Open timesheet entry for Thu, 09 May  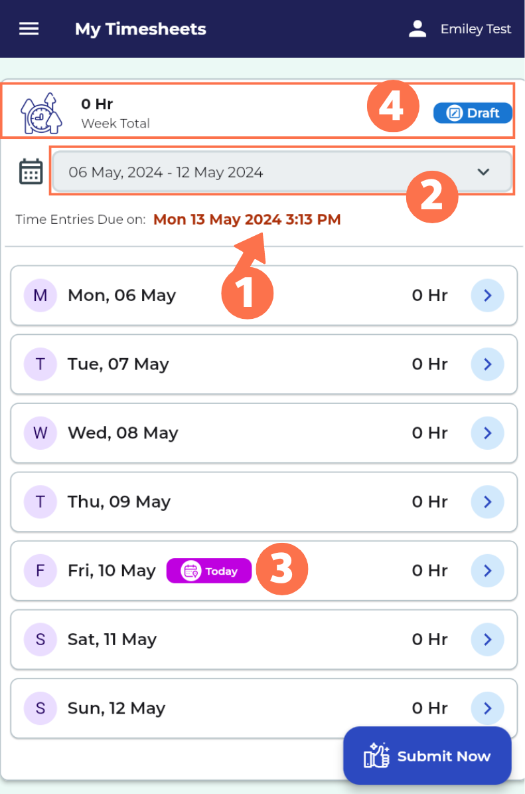[x=487, y=502]
